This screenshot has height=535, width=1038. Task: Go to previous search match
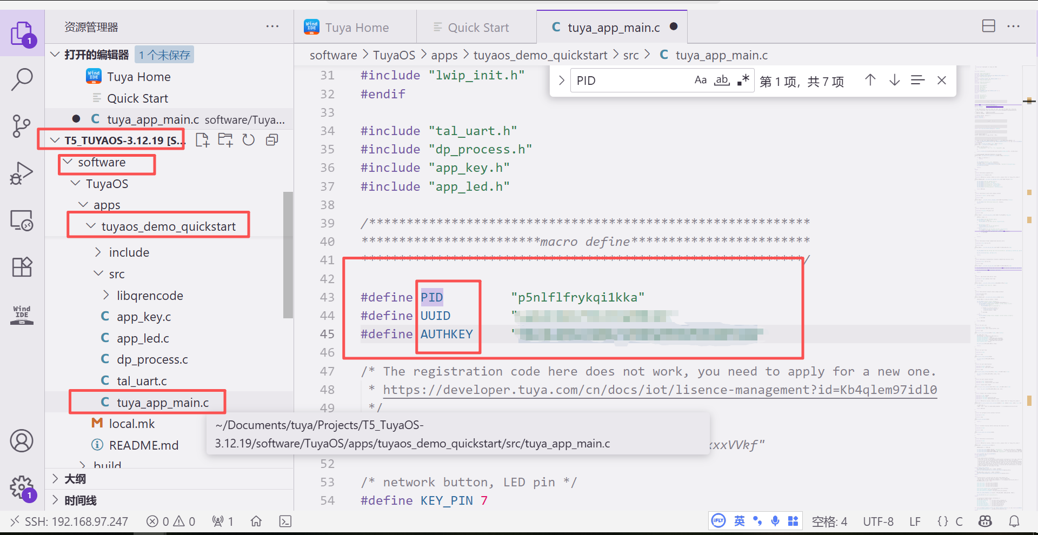click(x=870, y=80)
